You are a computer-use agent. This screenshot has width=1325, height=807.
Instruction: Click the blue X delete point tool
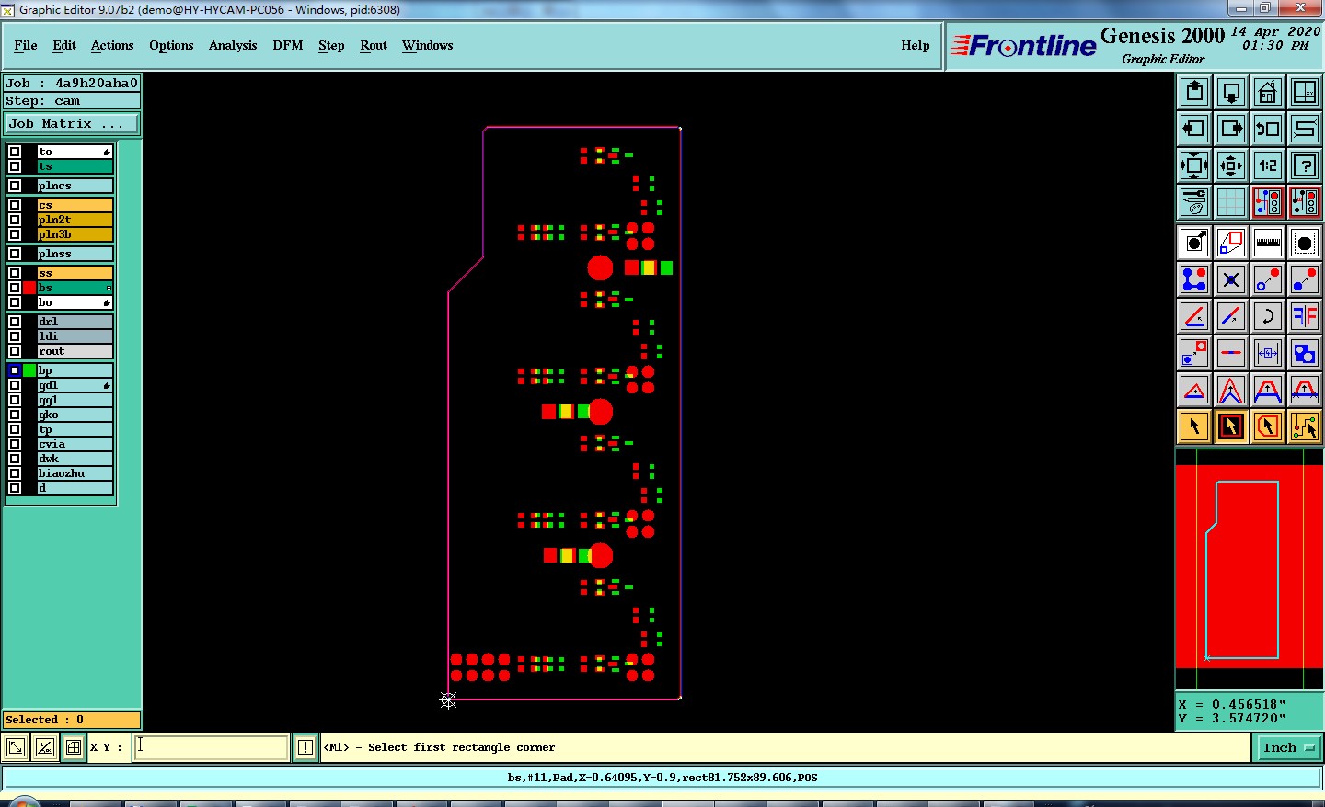(x=1231, y=279)
